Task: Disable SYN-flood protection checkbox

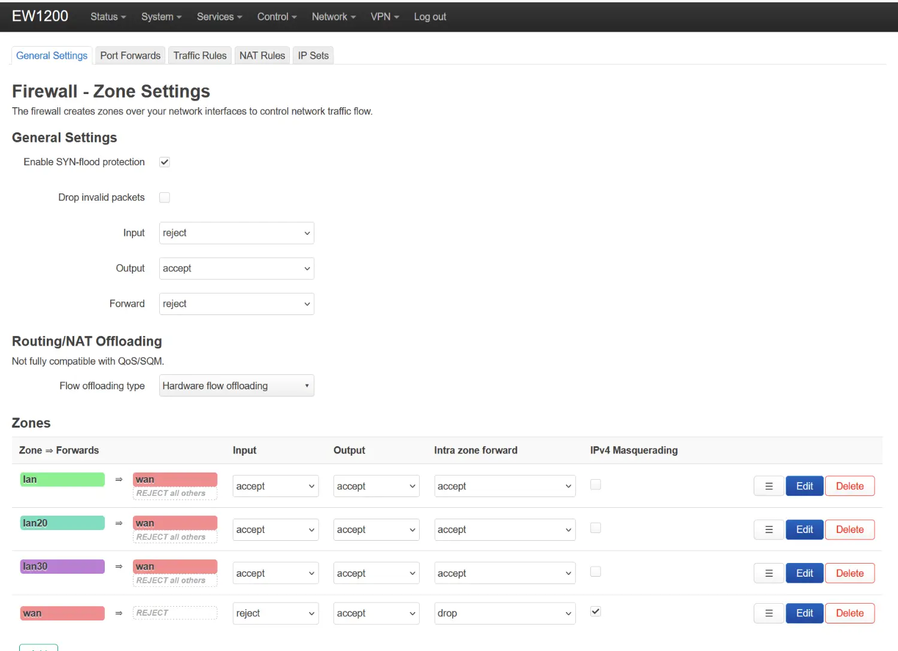Action: (x=165, y=162)
